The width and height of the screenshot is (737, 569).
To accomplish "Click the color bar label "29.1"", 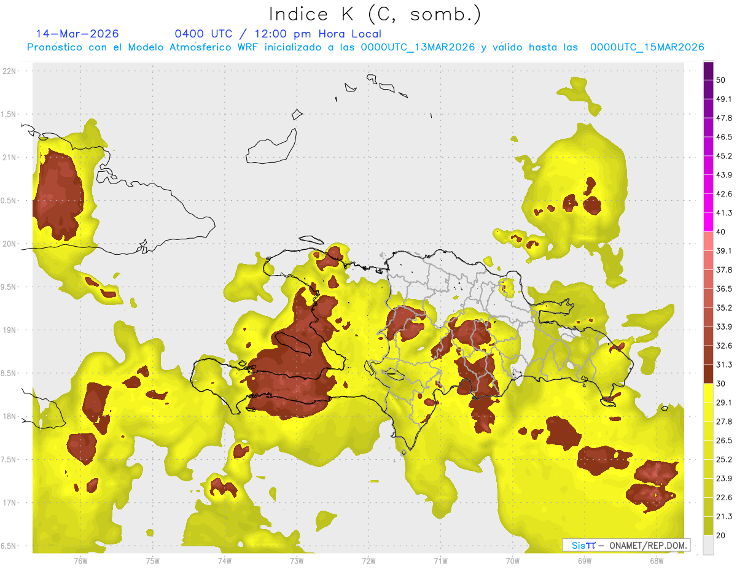I will 724,402.
